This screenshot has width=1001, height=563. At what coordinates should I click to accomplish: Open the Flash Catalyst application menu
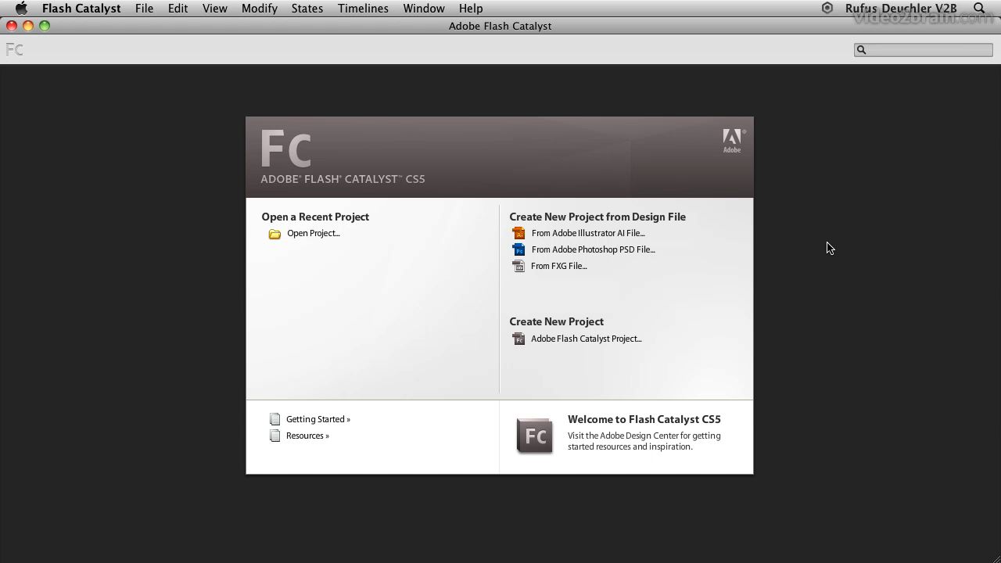click(x=81, y=8)
